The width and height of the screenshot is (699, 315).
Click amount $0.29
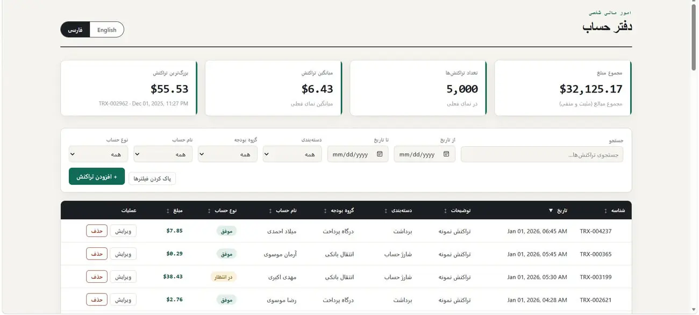coord(174,254)
